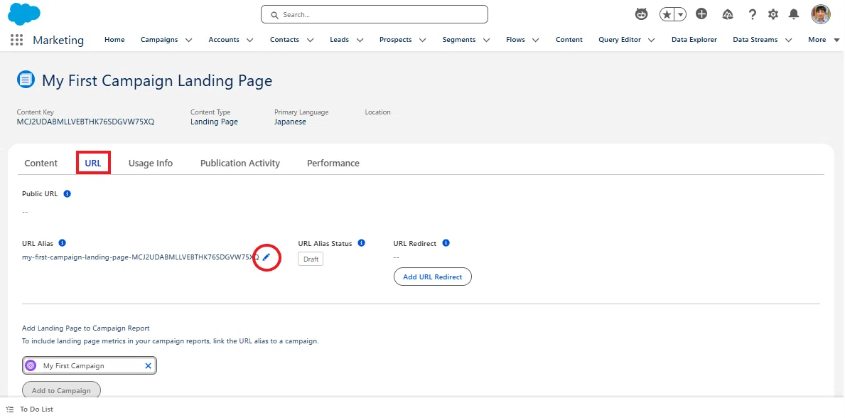The image size is (845, 418).
Task: Click the Add to Campaign button
Action: [61, 390]
